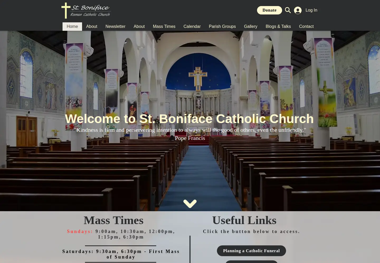The height and width of the screenshot is (263, 380).
Task: View the Gallery page
Action: [x=251, y=27]
